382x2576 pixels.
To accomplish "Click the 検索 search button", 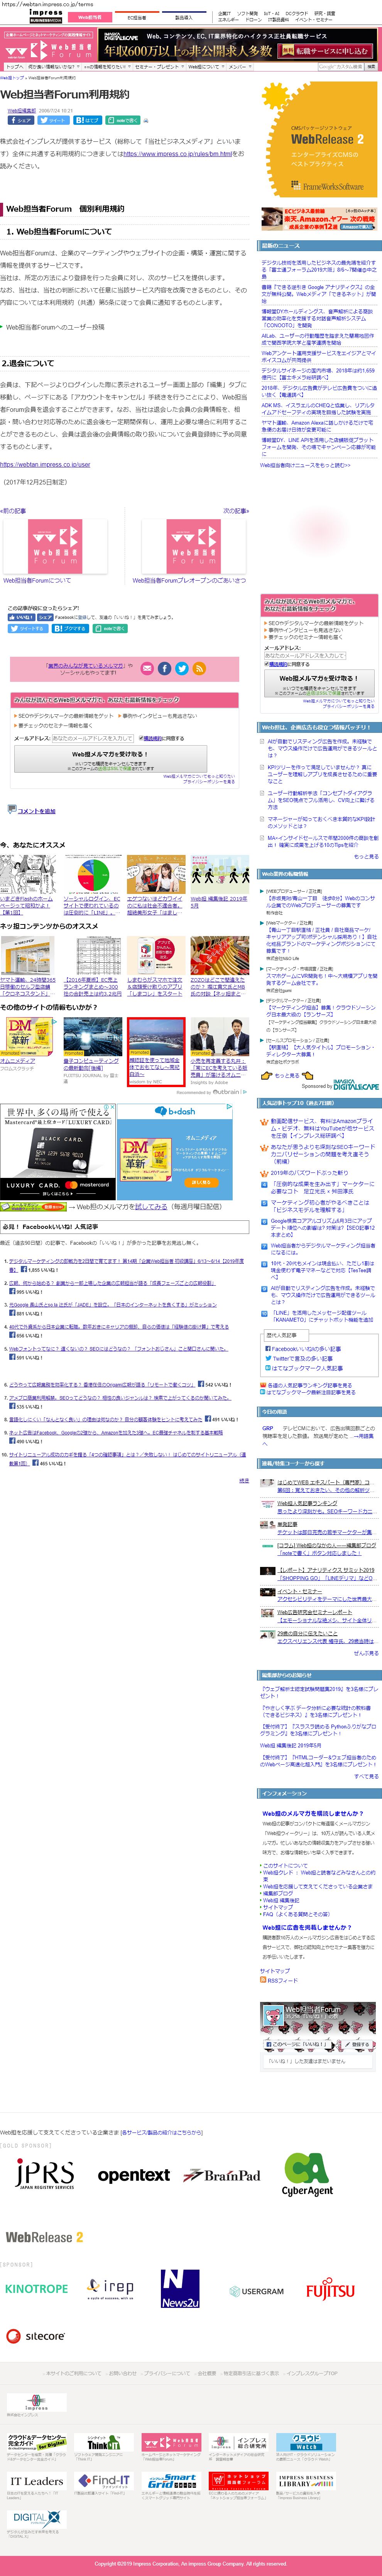I will coord(371,67).
